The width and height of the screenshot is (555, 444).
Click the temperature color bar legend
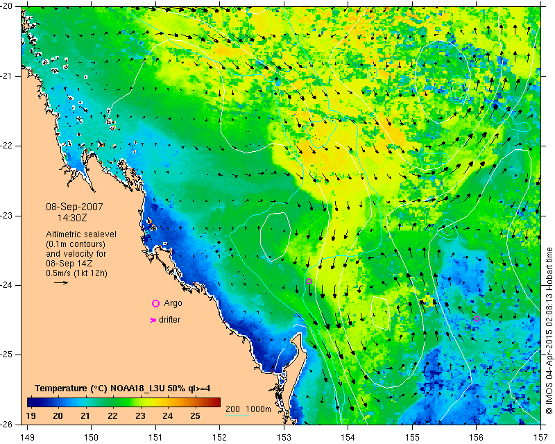[x=123, y=402]
